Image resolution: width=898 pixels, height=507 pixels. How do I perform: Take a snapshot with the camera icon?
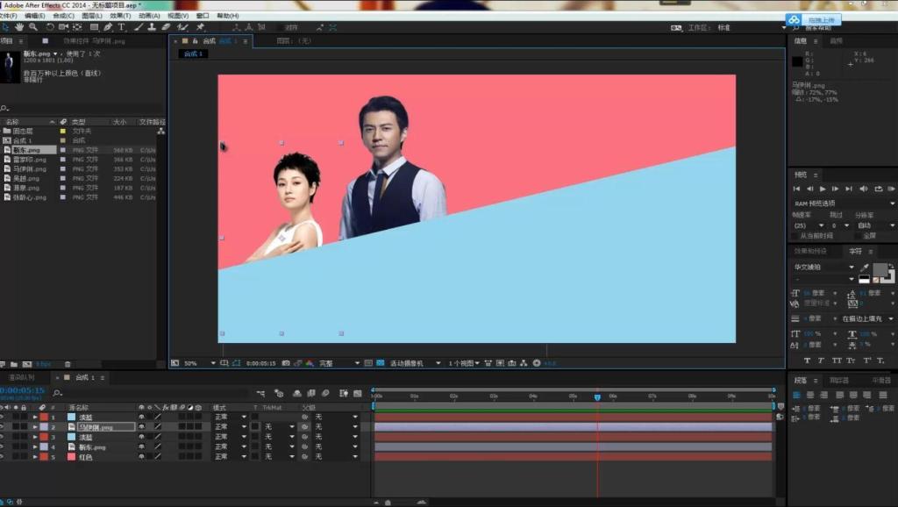click(x=286, y=363)
